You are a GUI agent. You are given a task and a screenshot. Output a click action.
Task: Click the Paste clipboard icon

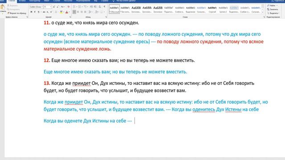click(x=3, y=7)
